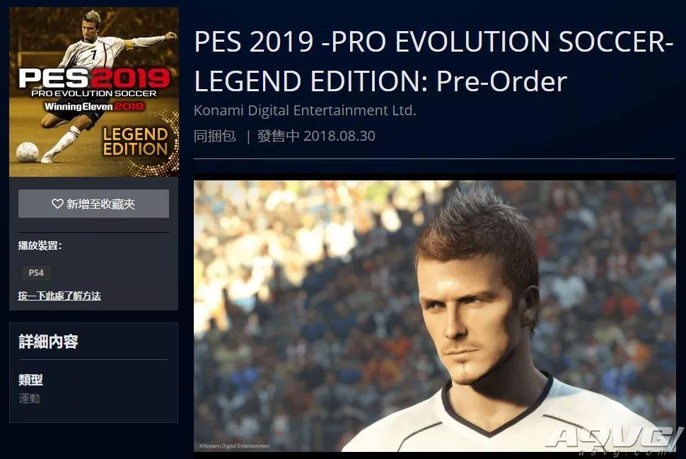Click the 播放裝置 label
The height and width of the screenshot is (459, 686).
coord(40,245)
